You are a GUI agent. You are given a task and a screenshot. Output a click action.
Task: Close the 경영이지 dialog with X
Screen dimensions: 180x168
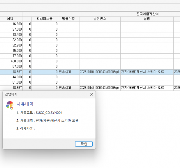(91, 94)
